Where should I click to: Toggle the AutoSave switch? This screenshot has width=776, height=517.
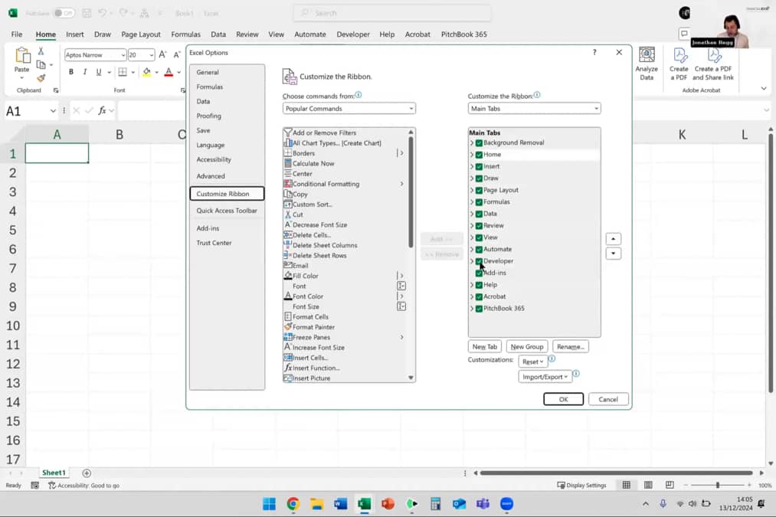[x=64, y=13]
